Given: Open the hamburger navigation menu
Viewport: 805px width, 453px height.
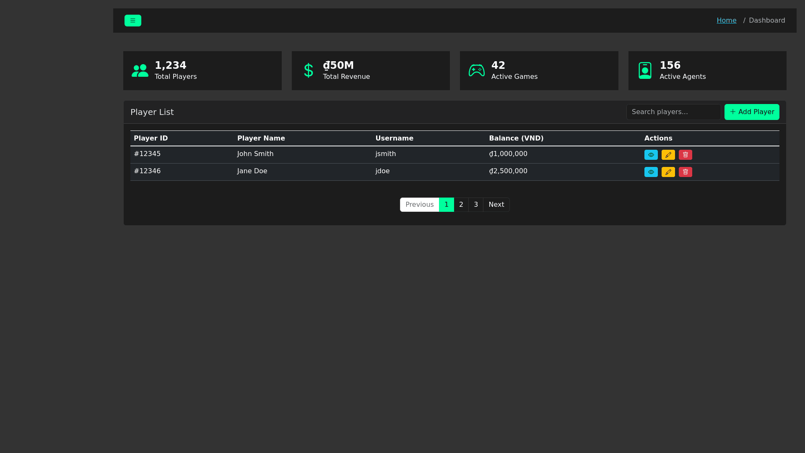Looking at the screenshot, I should click(x=132, y=20).
